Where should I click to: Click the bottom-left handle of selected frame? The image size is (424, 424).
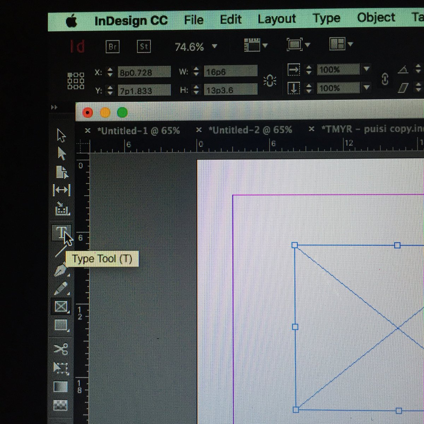(296, 410)
